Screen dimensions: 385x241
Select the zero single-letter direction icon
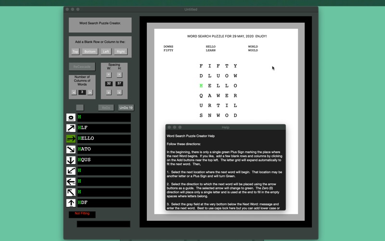(71, 118)
